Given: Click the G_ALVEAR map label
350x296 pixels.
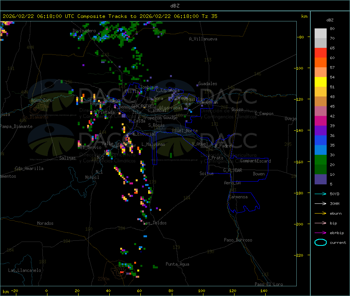Looking at the screenshot, I should coord(233,170).
